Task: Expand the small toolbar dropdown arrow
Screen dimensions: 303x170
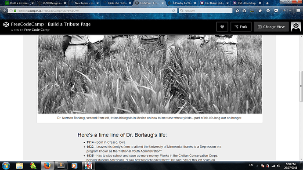Action: point(290,11)
